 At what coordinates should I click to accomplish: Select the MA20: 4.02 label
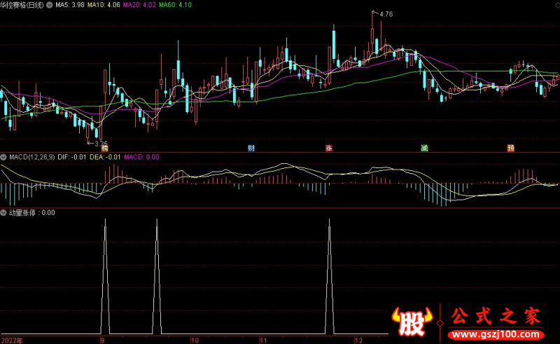(139, 5)
